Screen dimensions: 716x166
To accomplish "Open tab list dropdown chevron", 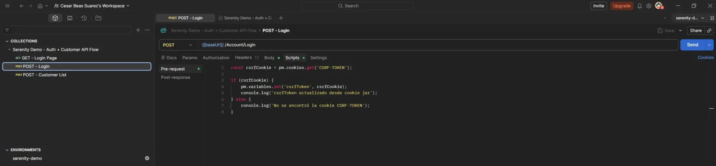I will [665, 18].
